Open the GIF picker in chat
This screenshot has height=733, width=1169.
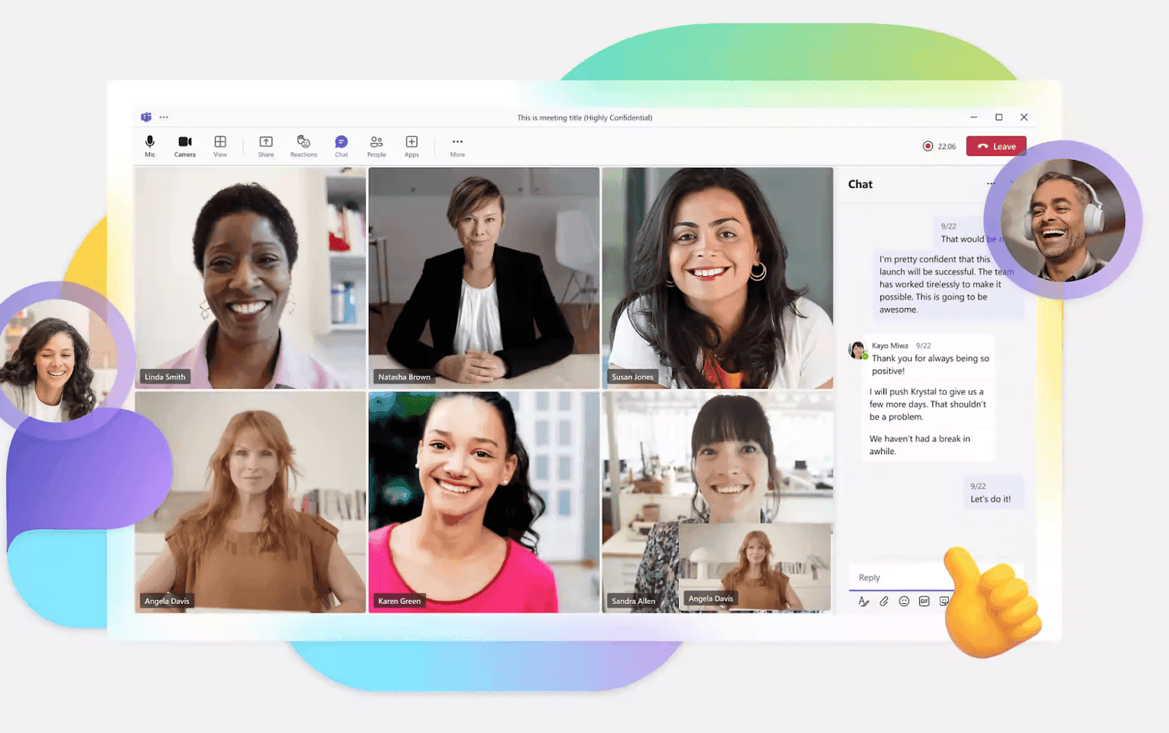click(924, 601)
